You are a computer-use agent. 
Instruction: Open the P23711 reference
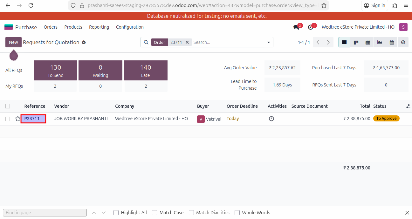click(32, 119)
